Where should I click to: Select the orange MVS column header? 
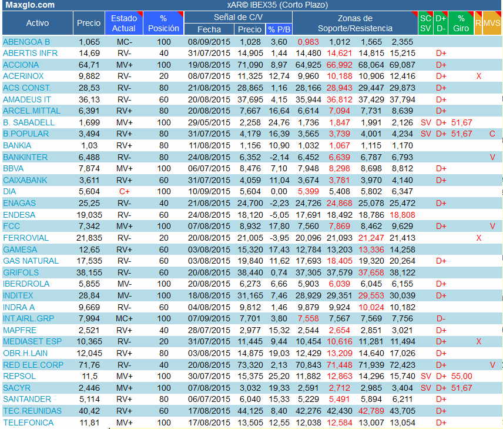coord(492,24)
